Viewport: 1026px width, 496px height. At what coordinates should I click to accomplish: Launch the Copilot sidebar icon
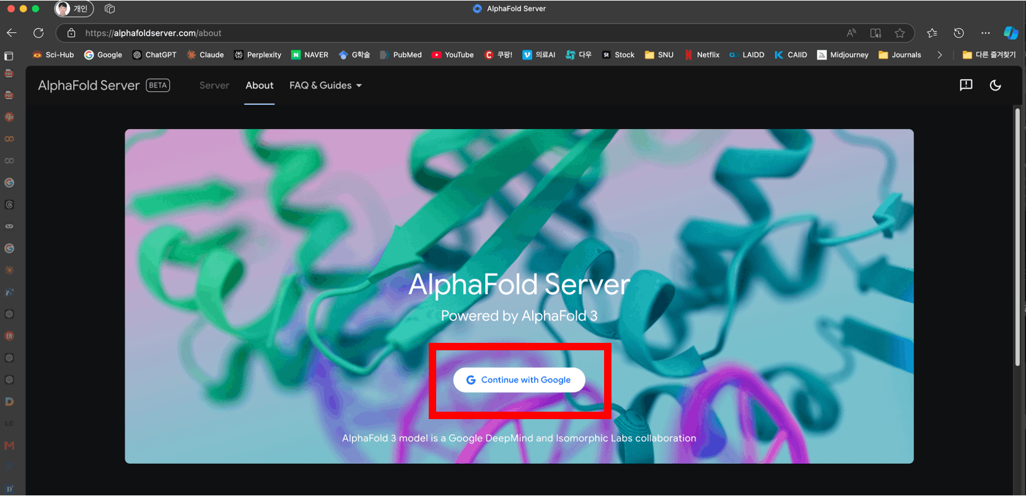pyautogui.click(x=1011, y=33)
